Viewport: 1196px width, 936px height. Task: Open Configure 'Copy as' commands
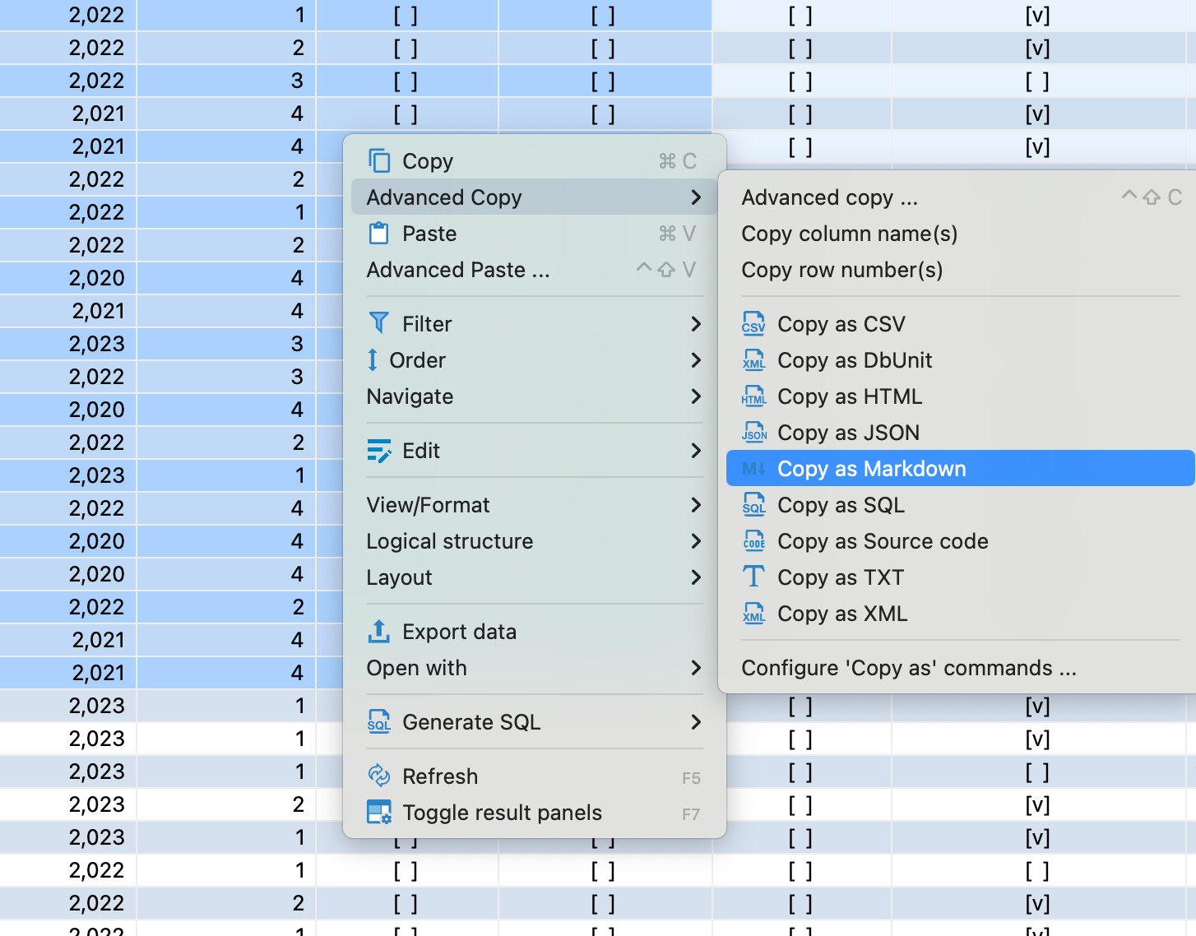(x=908, y=668)
